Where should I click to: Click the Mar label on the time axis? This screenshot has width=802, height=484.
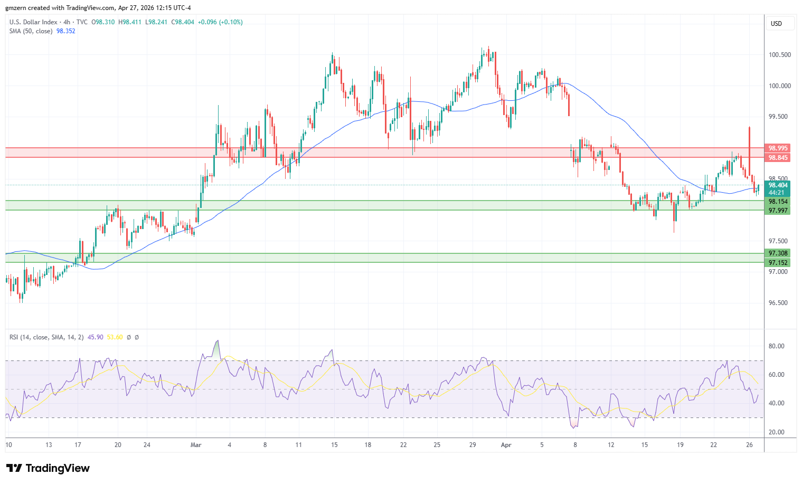point(196,445)
